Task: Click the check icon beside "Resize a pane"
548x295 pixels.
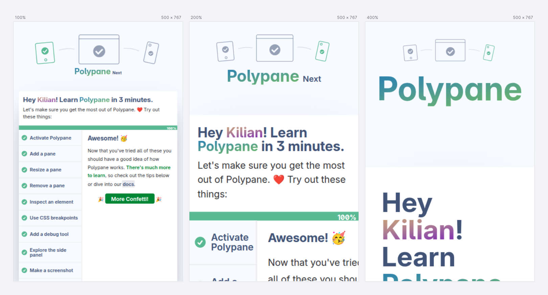Action: [24, 170]
